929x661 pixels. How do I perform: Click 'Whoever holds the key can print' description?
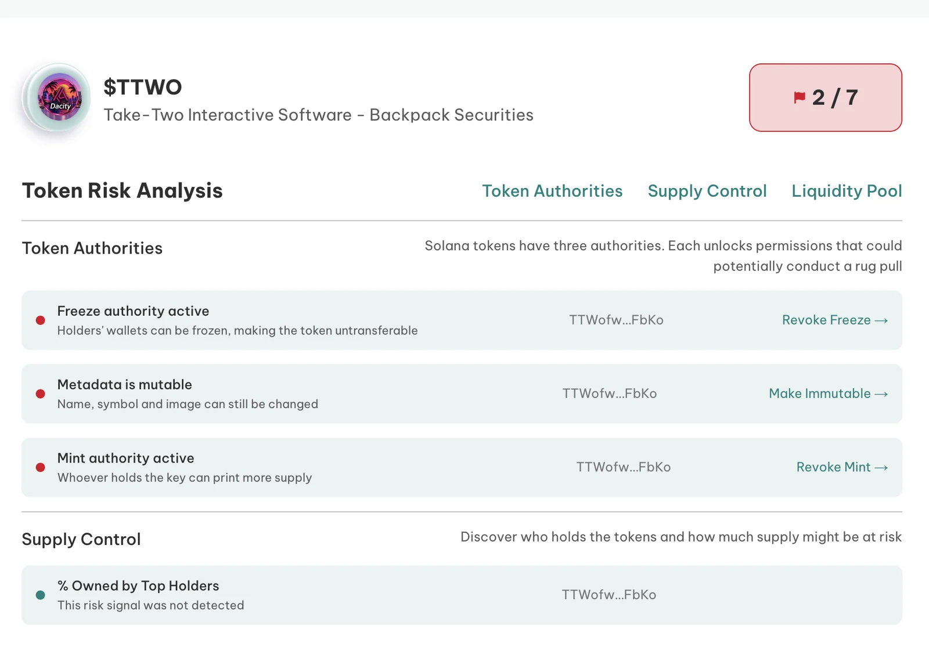(185, 478)
